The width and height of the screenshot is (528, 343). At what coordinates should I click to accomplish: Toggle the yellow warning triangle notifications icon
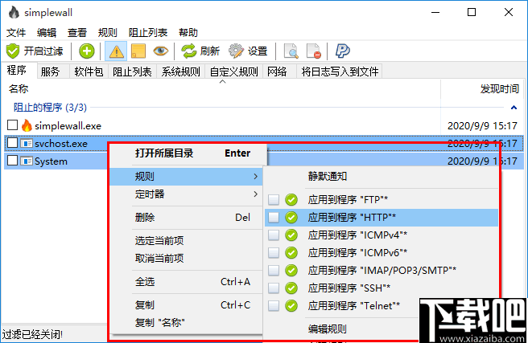pyautogui.click(x=116, y=51)
